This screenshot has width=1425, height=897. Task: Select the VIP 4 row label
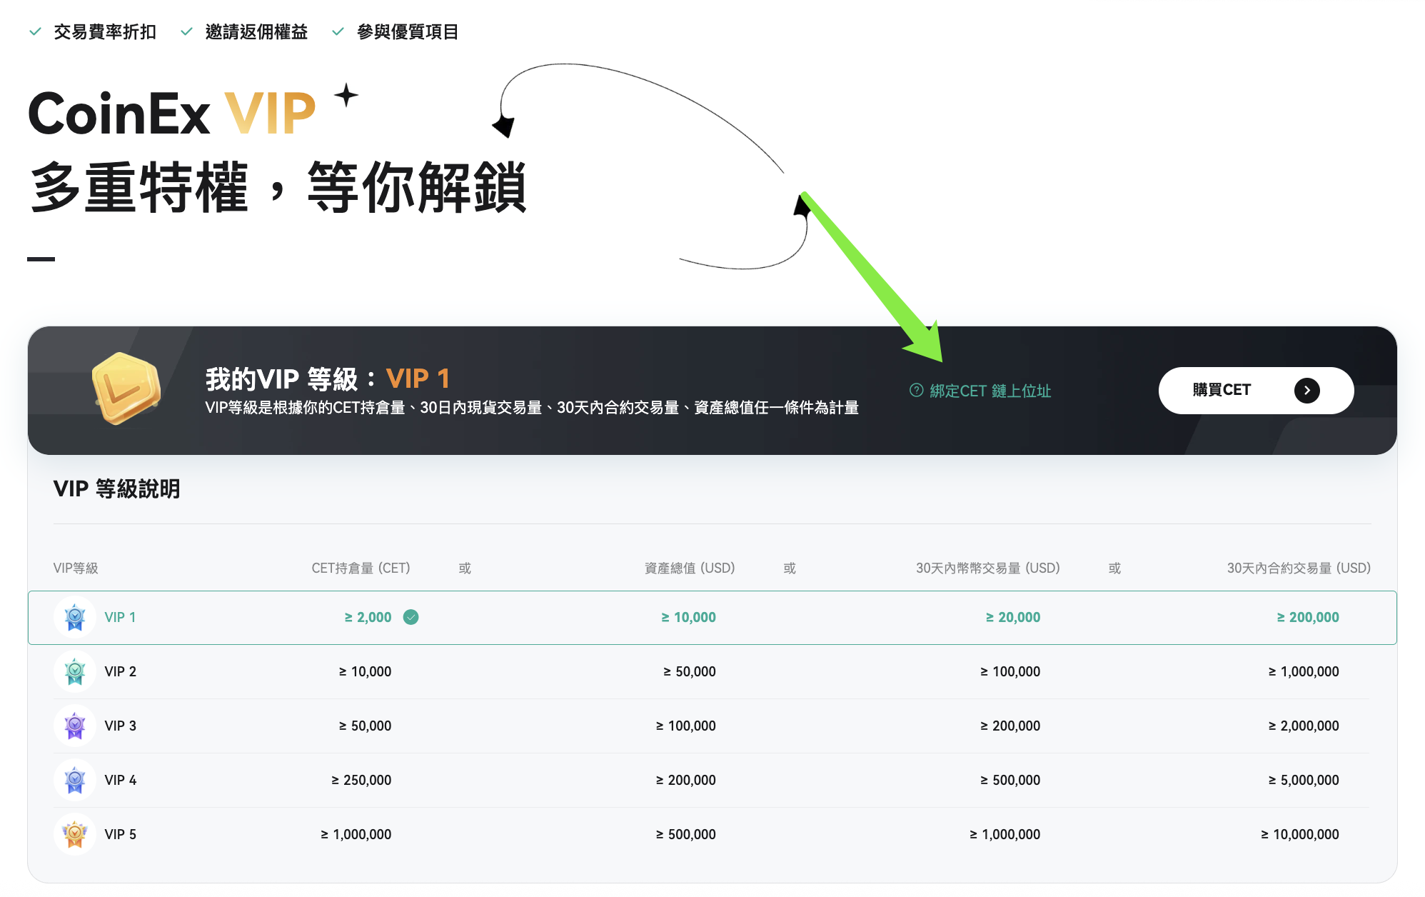click(120, 780)
